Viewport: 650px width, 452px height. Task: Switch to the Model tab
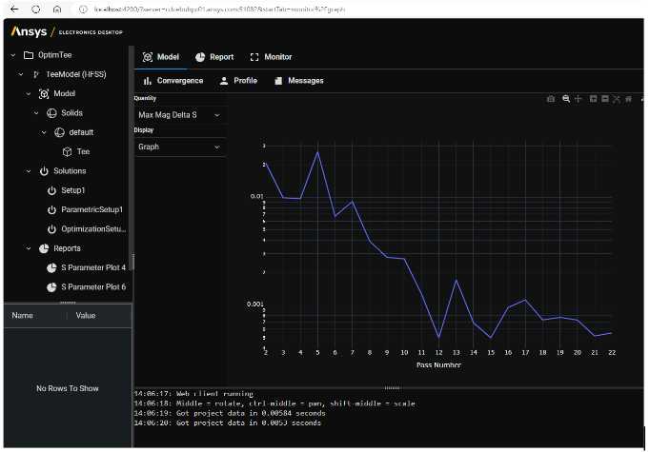161,57
